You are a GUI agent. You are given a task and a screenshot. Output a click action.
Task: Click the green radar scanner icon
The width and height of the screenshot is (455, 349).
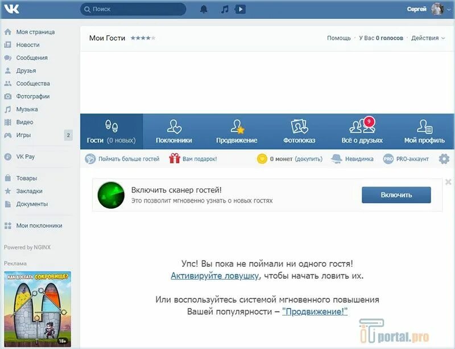111,195
